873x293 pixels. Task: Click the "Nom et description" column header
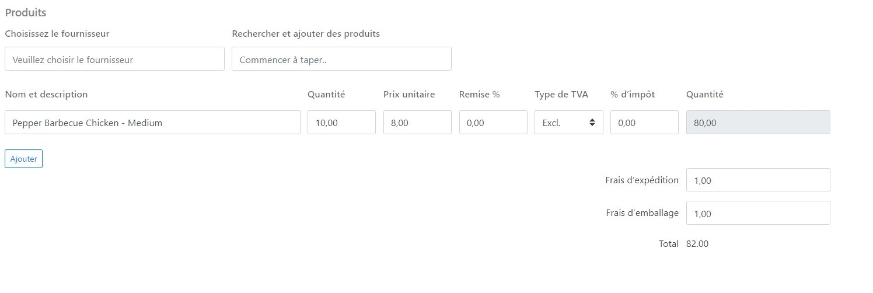[x=46, y=95]
